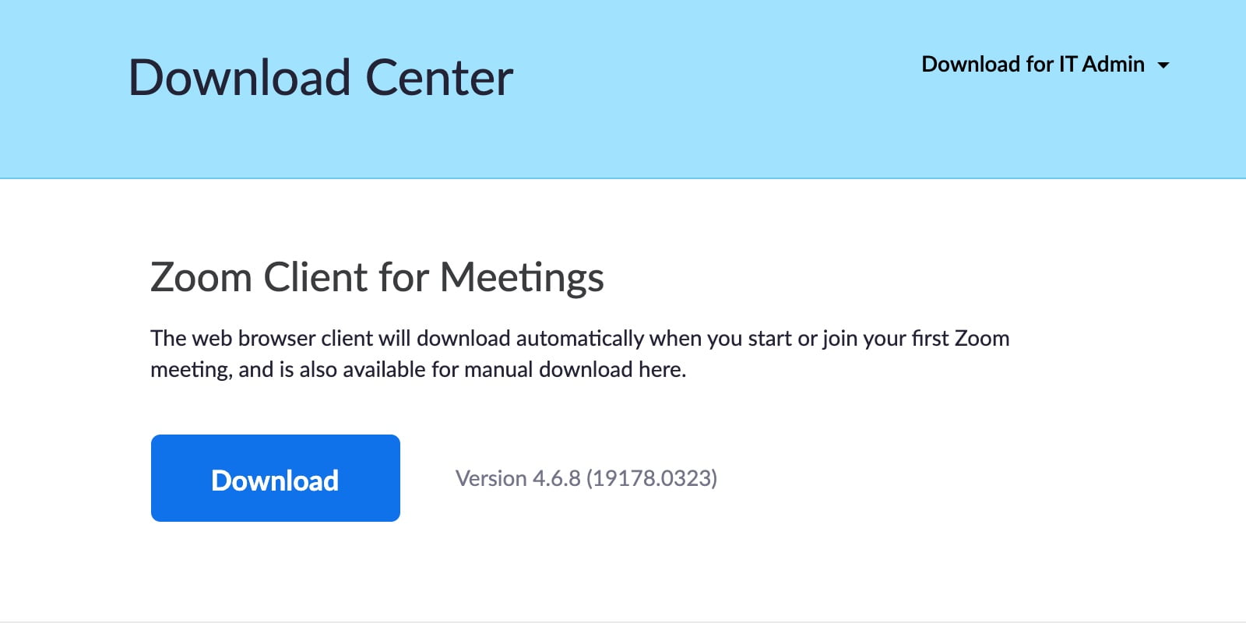This screenshot has width=1246, height=623.
Task: Click the word 'Zoom' in section heading
Action: 201,277
